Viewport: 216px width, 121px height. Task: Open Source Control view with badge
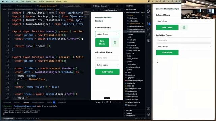[148, 23]
